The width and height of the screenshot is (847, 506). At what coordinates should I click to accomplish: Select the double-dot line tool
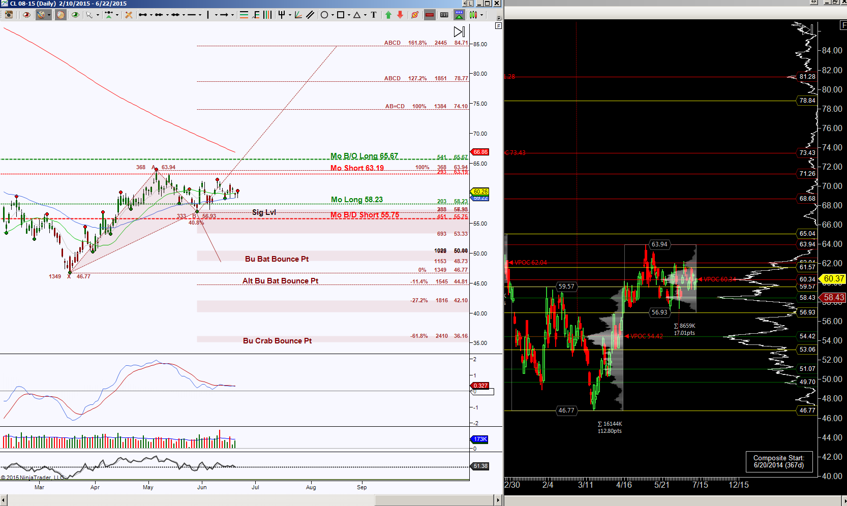pyautogui.click(x=159, y=15)
